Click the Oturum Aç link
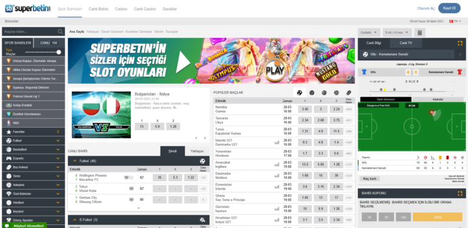 click(x=426, y=9)
